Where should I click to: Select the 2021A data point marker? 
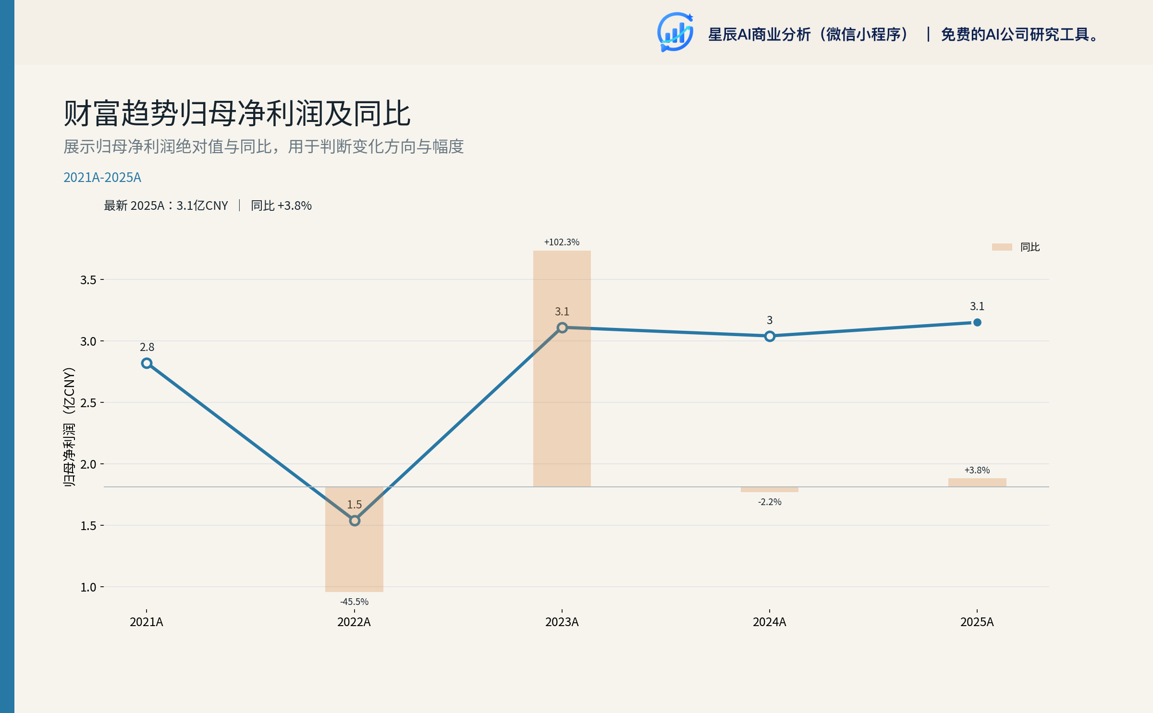[147, 363]
